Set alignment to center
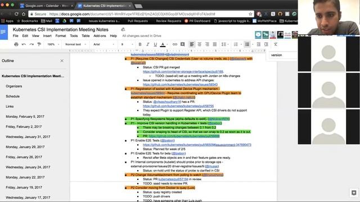Screen dimensions: 360x202 point(200,44)
